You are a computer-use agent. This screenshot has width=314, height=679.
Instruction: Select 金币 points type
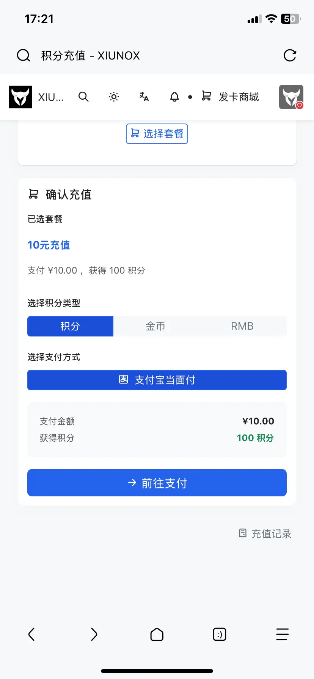coord(155,326)
